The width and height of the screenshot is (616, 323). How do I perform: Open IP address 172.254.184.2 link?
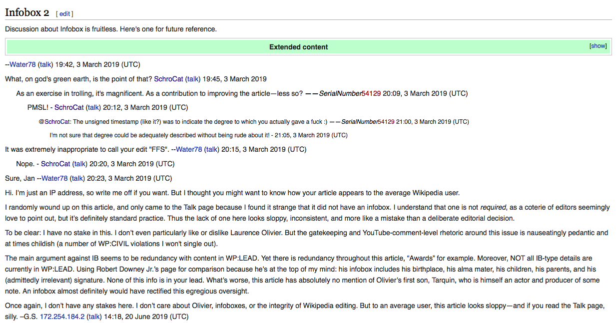pyautogui.click(x=62, y=317)
